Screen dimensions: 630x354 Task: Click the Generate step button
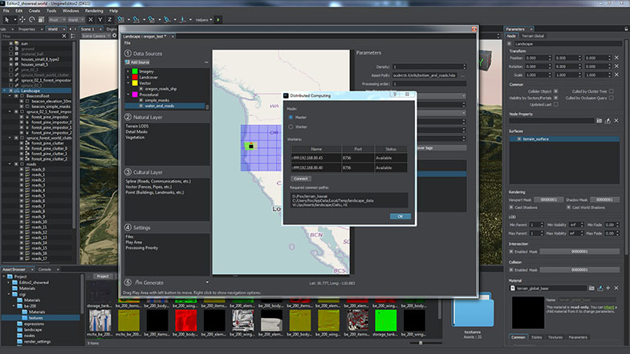[149, 282]
